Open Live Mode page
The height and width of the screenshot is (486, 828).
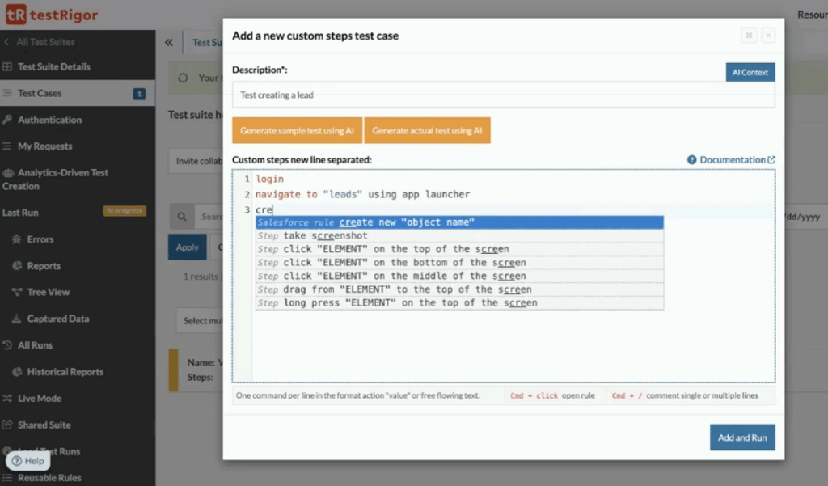click(x=40, y=399)
